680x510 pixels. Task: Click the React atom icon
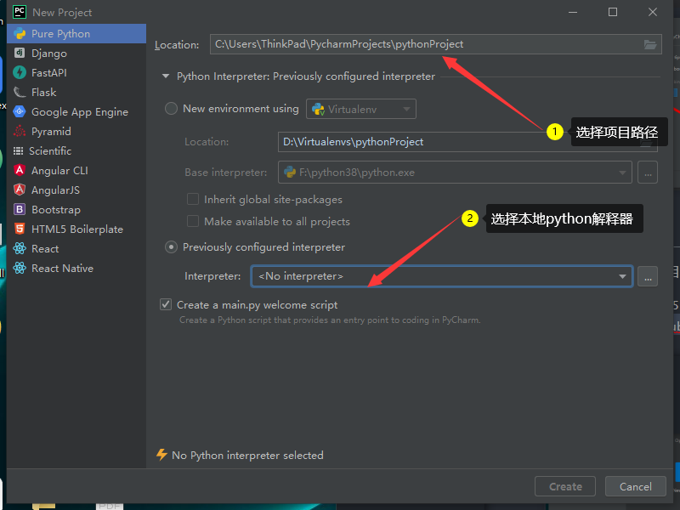coord(20,248)
